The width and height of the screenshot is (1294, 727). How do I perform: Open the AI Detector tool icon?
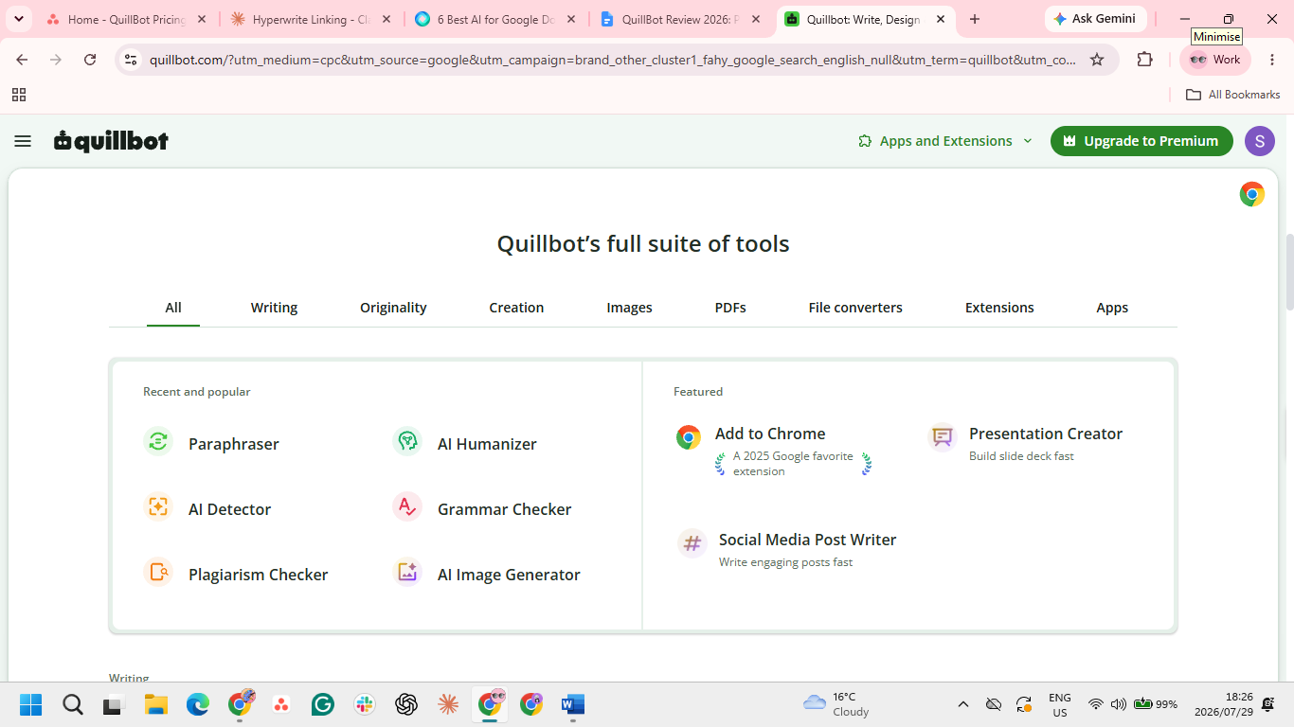click(158, 507)
